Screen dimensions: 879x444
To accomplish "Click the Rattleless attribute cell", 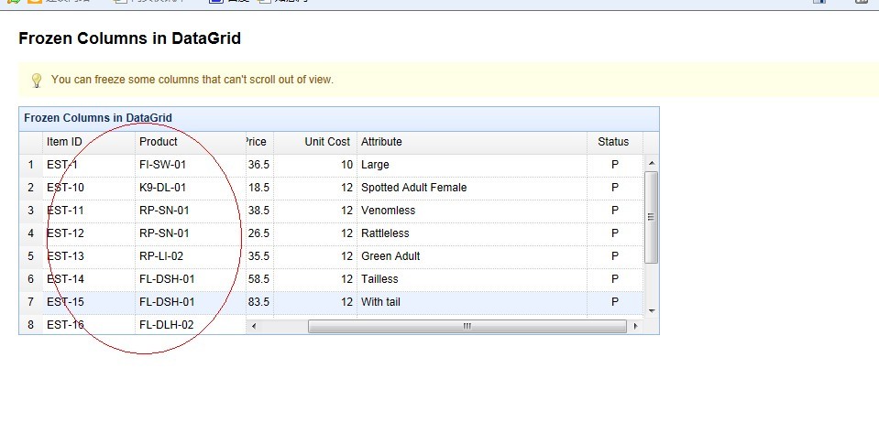I will (385, 233).
